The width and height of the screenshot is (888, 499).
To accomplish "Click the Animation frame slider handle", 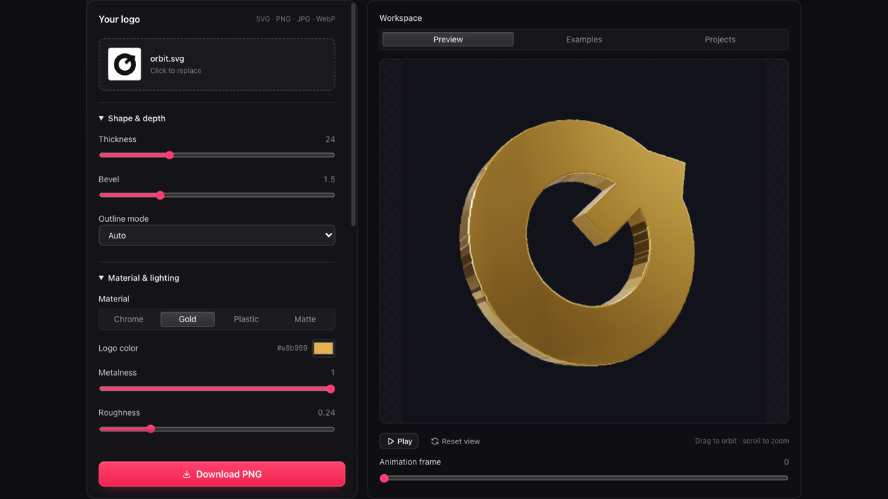I will 384,478.
